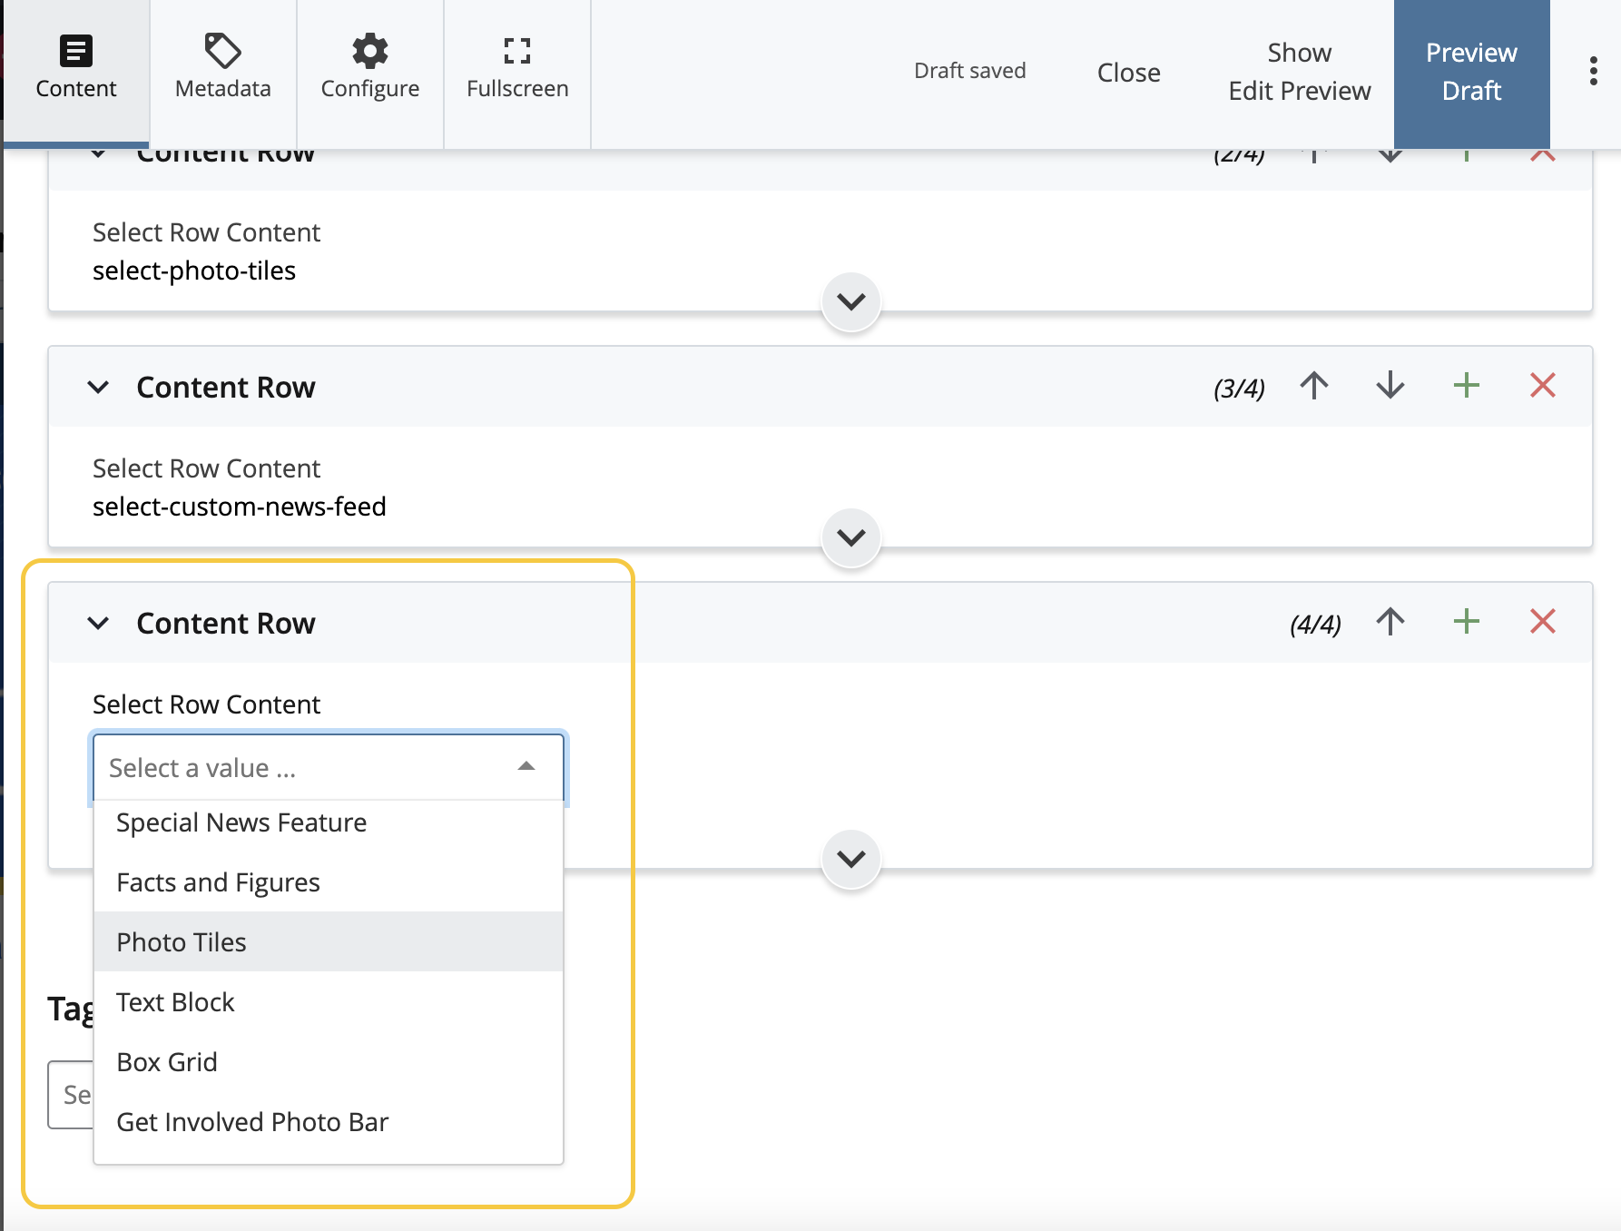Viewport: 1621px width, 1231px height.
Task: Click Show Edit Preview
Action: tap(1299, 73)
